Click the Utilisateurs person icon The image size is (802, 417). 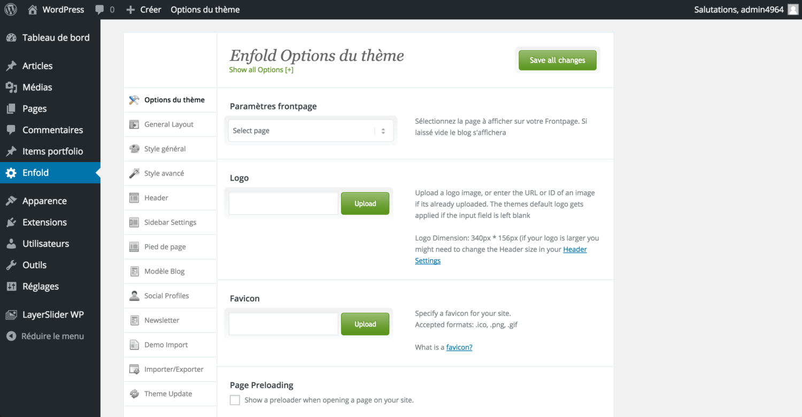point(11,244)
